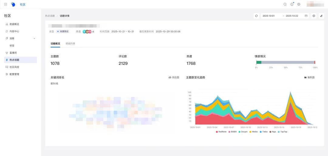Screen dimensions: 328x156
Task: Open the calendar icon in date range
Action: pos(306,16)
